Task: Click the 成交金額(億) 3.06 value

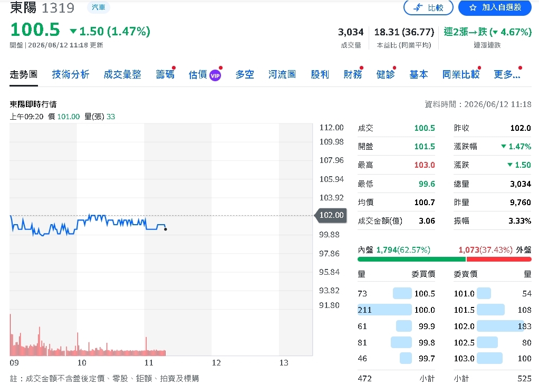Action: tap(427, 220)
